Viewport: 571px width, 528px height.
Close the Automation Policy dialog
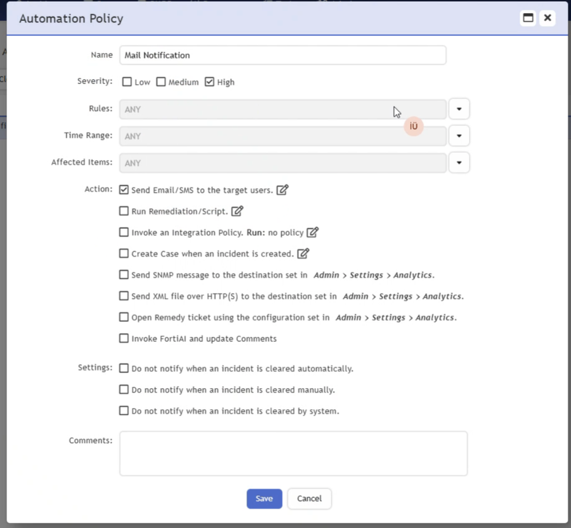click(x=548, y=18)
